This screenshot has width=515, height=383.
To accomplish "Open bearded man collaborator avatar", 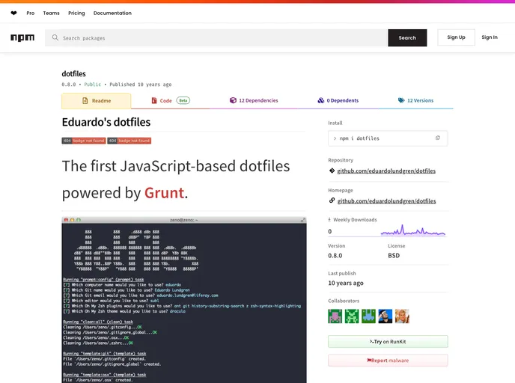I will 386,316.
